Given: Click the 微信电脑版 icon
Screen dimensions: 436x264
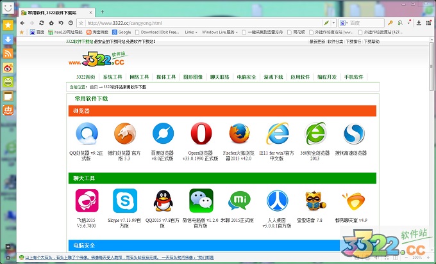Looking at the screenshot, I should pyautogui.click(x=201, y=201).
